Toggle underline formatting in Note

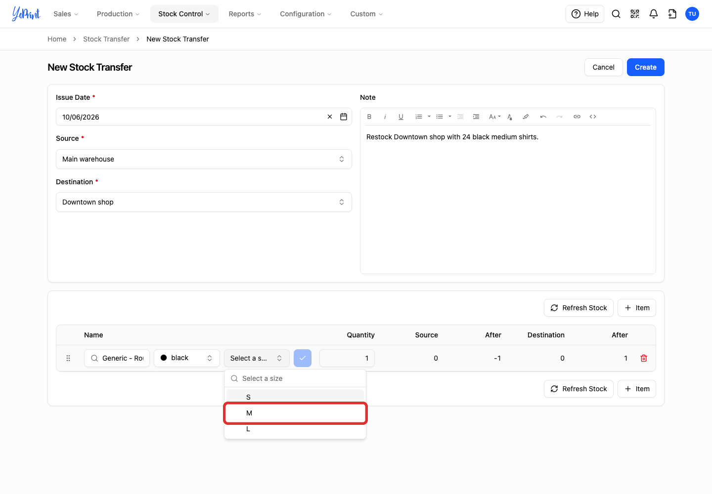401,117
